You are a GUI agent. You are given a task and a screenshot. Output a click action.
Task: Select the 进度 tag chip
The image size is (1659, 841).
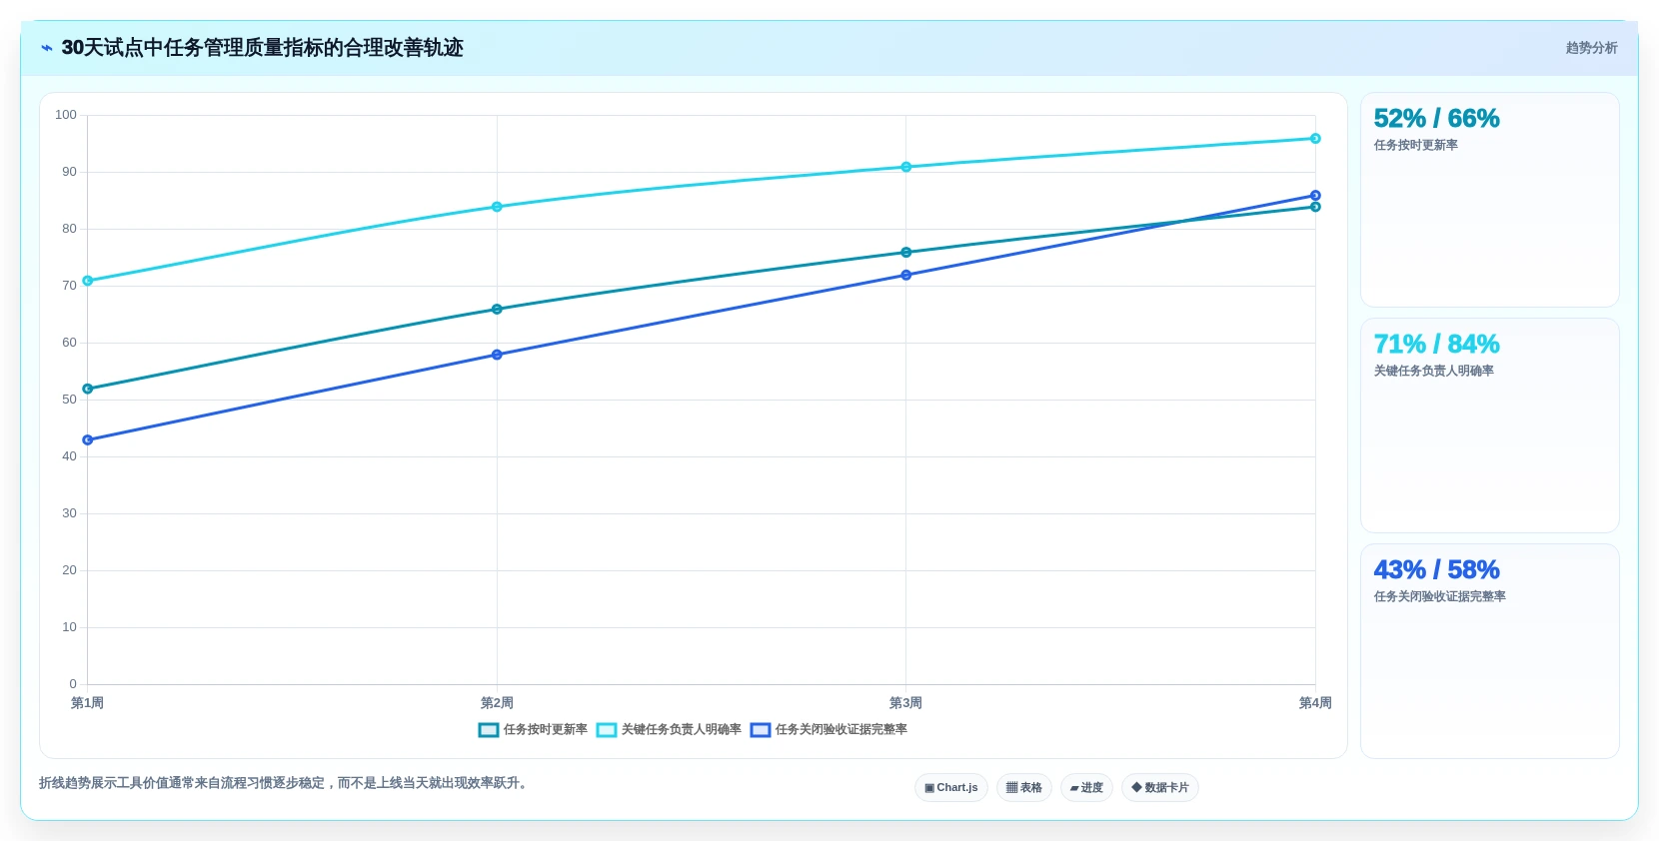tap(1086, 788)
